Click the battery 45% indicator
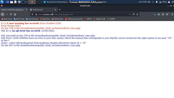 (163, 2)
